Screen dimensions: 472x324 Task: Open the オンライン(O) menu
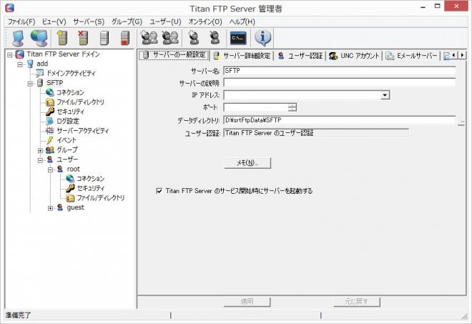click(205, 21)
